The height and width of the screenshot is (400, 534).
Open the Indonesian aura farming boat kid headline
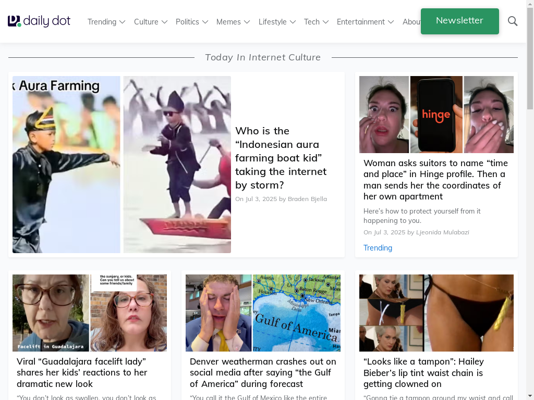coord(281,158)
